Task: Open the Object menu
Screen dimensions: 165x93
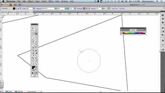Action: [30, 1]
